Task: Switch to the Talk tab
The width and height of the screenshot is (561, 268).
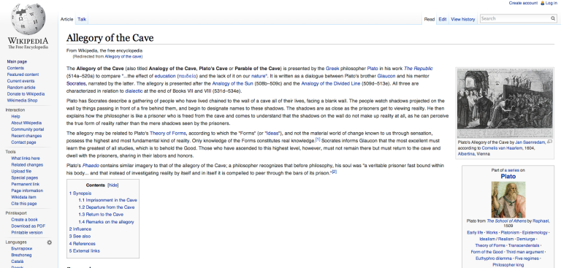Action: coord(82,19)
